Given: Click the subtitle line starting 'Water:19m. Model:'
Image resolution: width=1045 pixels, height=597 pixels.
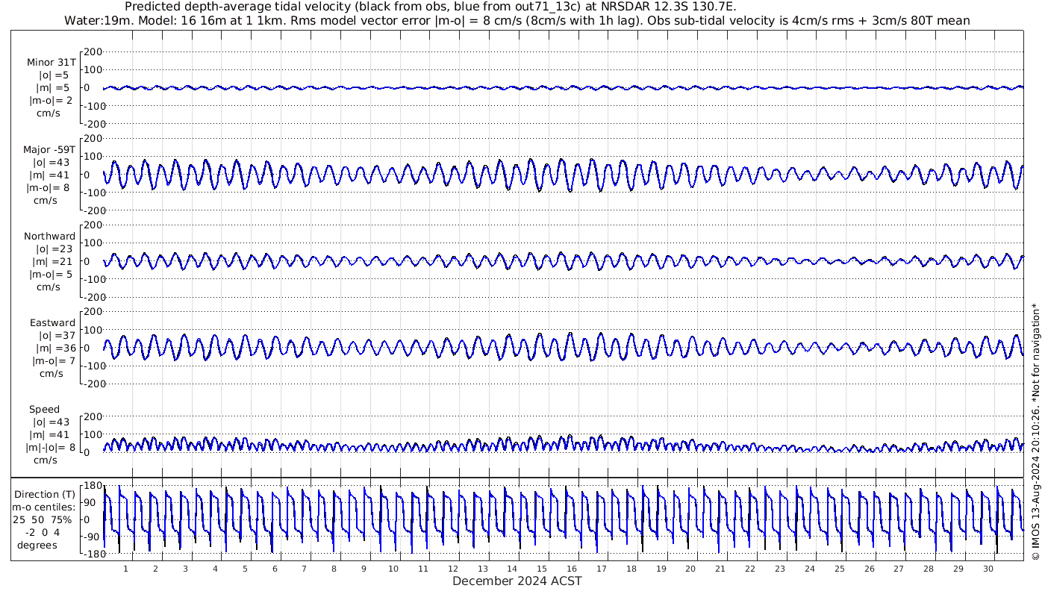Looking at the screenshot, I should [x=518, y=20].
